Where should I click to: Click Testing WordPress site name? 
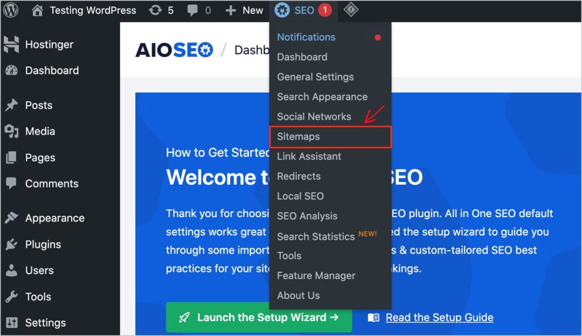[93, 10]
